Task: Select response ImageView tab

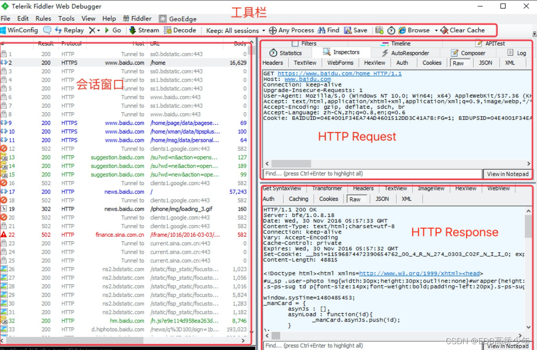Action: click(431, 189)
